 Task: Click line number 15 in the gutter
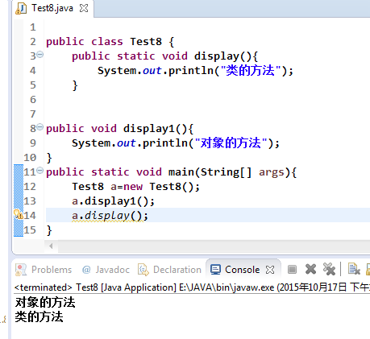pos(30,230)
